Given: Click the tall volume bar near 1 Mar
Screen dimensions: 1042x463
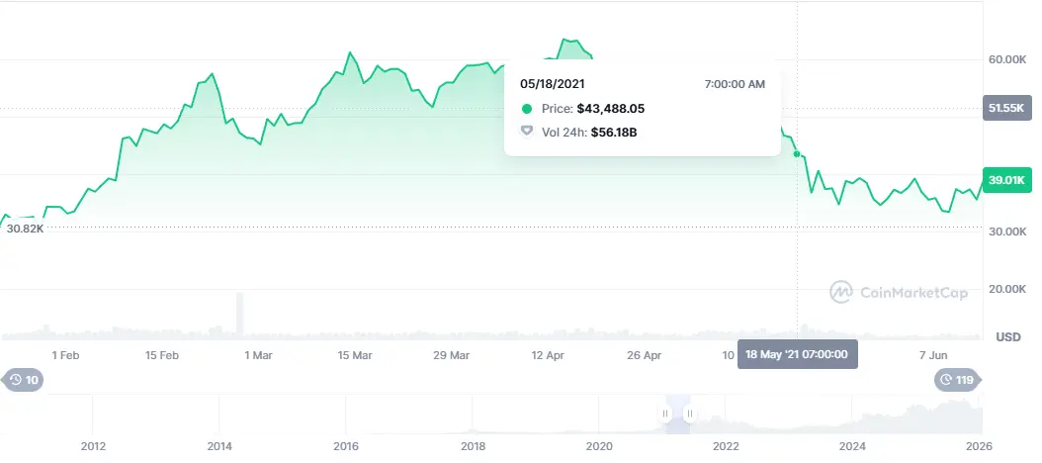Looking at the screenshot, I should click(x=239, y=315).
